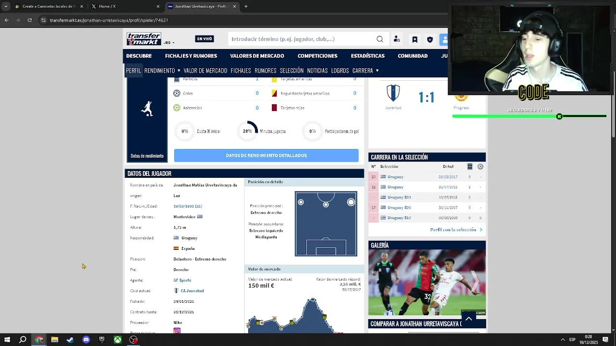Click the player silhouette Datos de rendimiento icon
The image size is (616, 346).
[x=147, y=109]
